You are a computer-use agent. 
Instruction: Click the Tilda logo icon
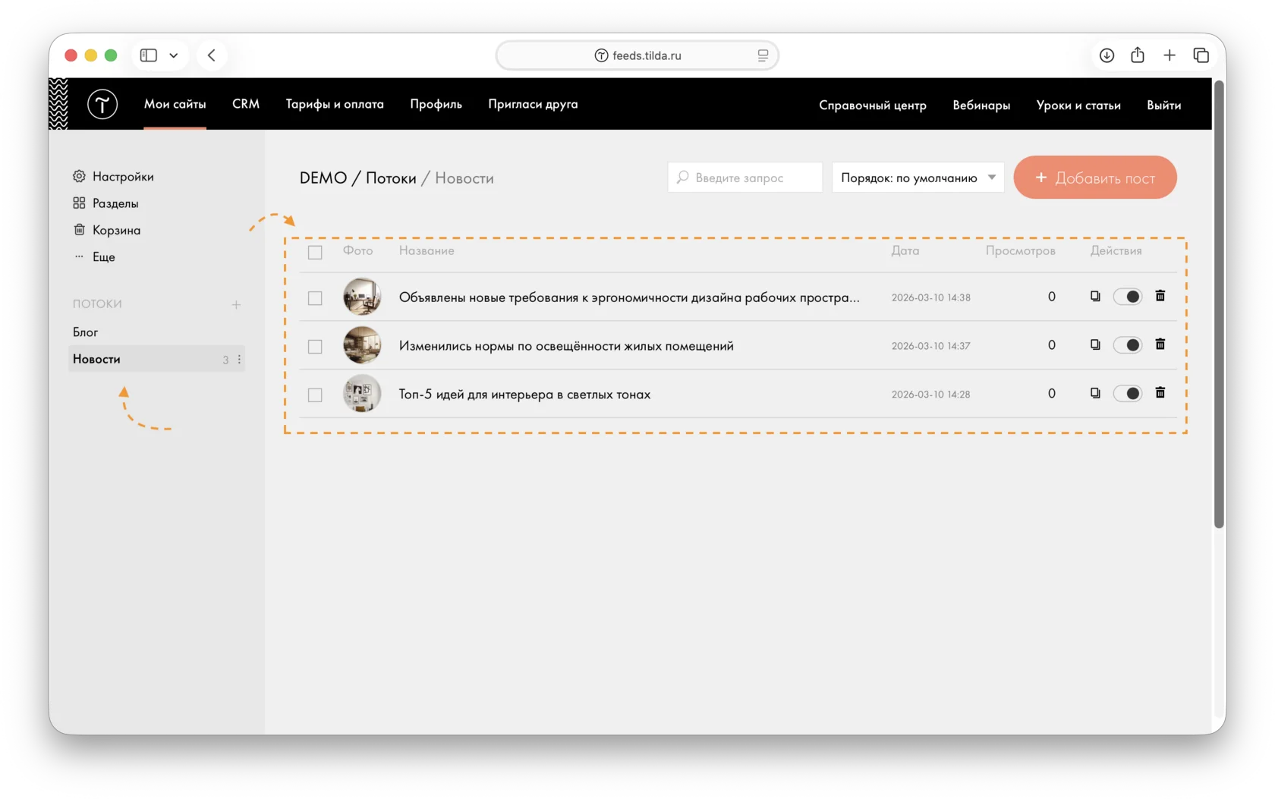pyautogui.click(x=102, y=104)
